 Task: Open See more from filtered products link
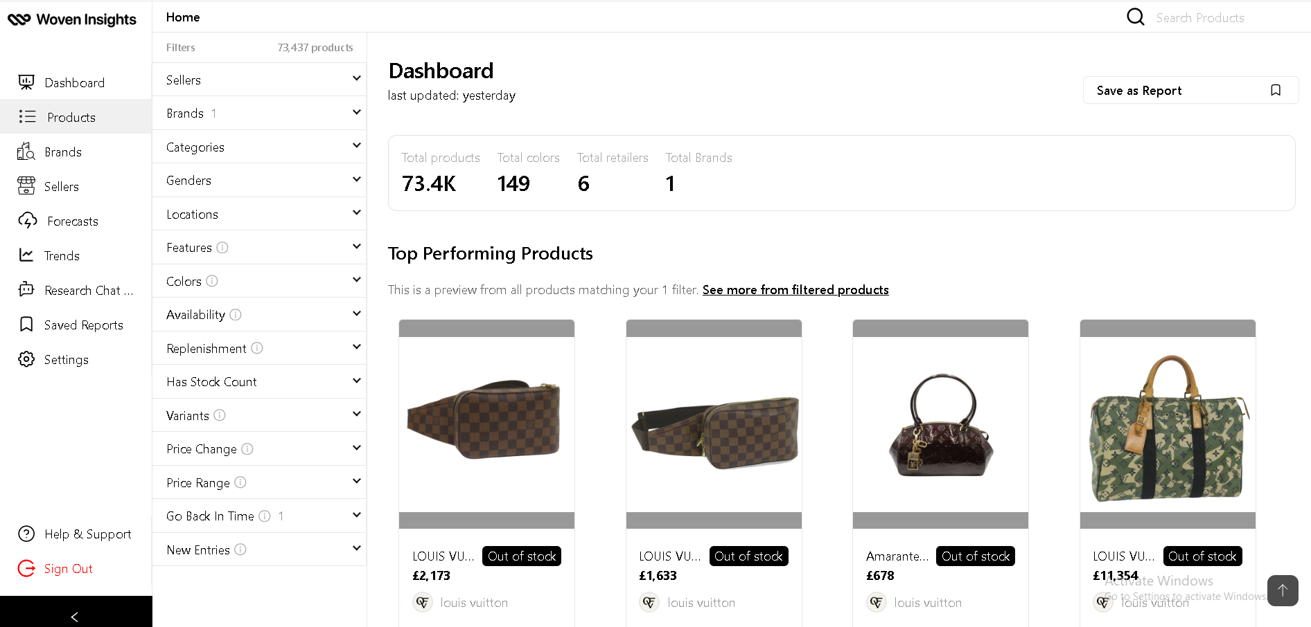click(x=795, y=290)
